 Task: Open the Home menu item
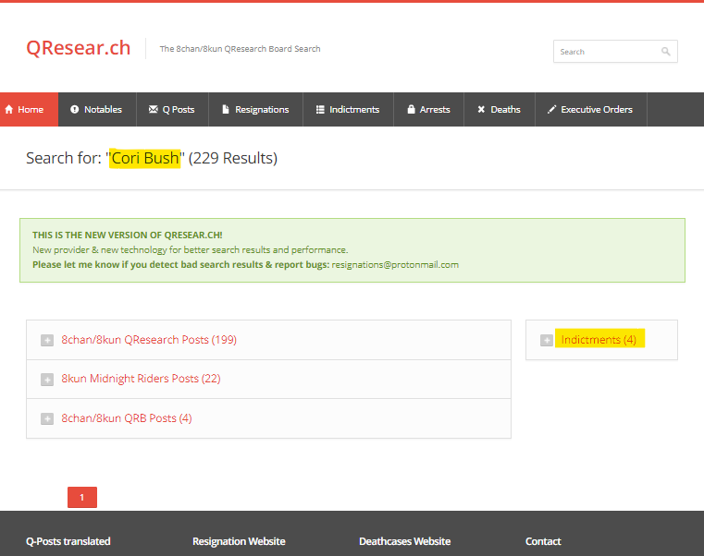(30, 109)
